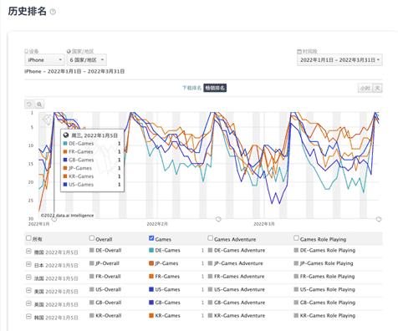Click the US-Games blue legend square
This screenshot has height=331, width=398.
(151, 289)
